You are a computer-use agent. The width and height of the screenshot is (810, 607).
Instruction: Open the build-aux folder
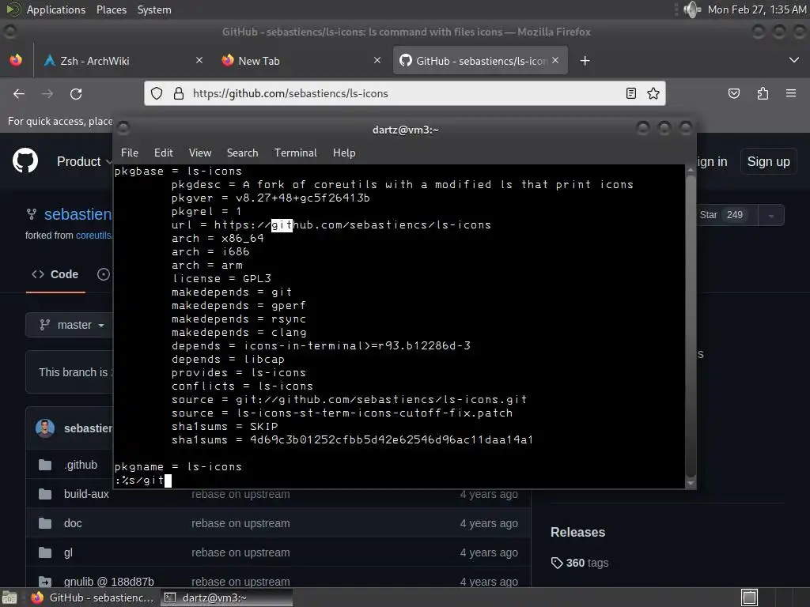pyautogui.click(x=86, y=494)
